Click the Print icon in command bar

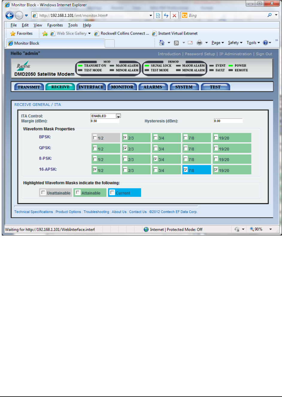199,43
